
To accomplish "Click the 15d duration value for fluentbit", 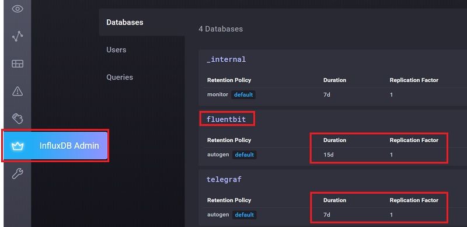I will [328, 155].
